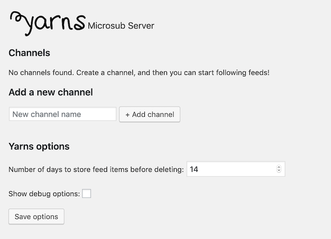Click the Channels heading
Image resolution: width=331 pixels, height=239 pixels.
coord(29,53)
